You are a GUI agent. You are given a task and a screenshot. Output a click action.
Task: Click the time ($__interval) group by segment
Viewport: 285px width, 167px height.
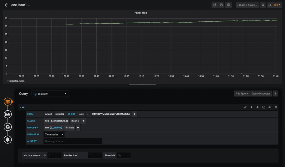click(x=53, y=128)
